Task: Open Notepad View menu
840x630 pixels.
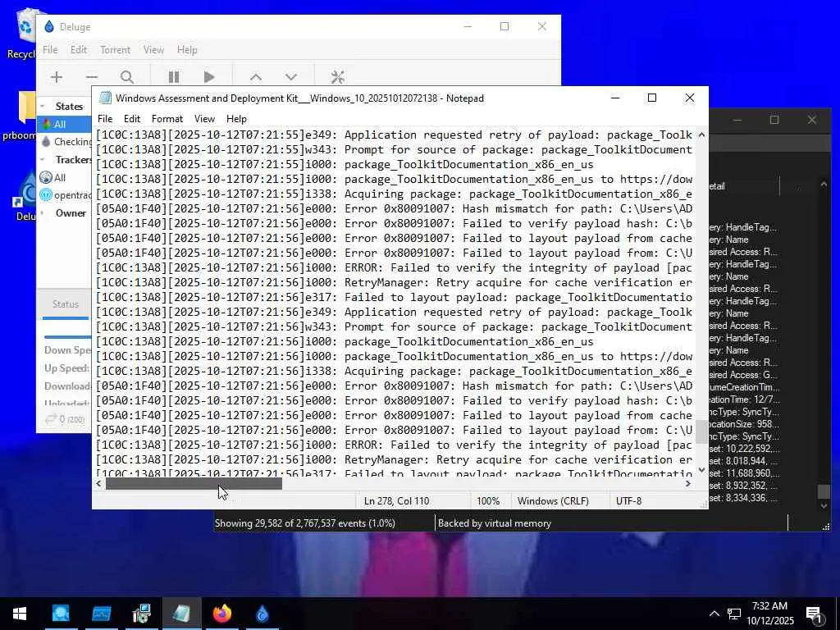Action: click(x=204, y=119)
